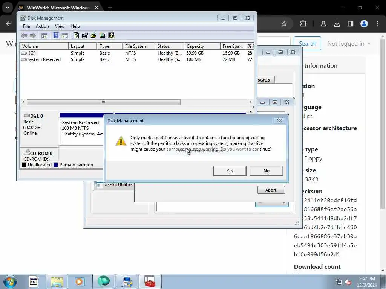Open the Windows Start orb

click(x=10, y=281)
